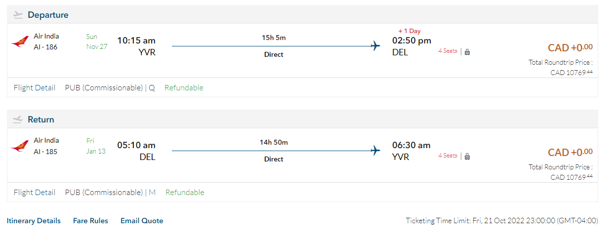Select the return fare CAD +0.00
The image size is (610, 238).
[x=570, y=153]
